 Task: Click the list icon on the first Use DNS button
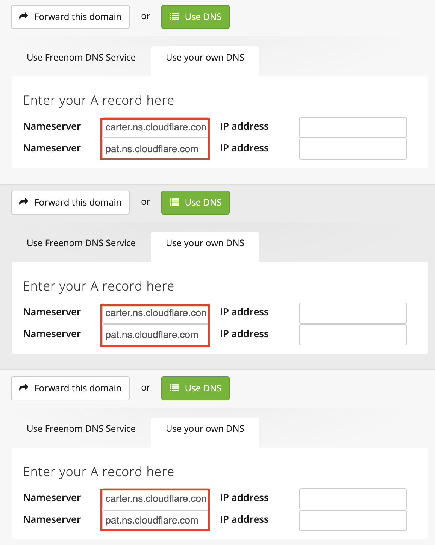click(x=174, y=17)
